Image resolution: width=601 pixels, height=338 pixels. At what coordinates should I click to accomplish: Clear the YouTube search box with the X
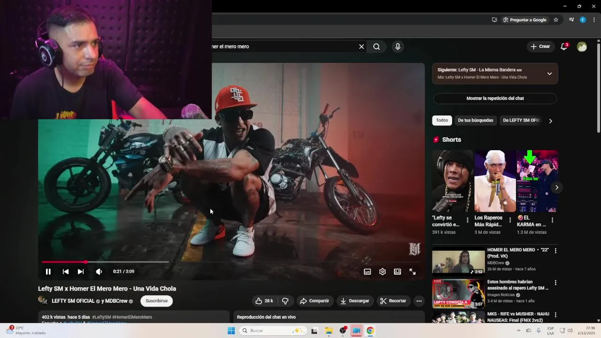point(362,46)
